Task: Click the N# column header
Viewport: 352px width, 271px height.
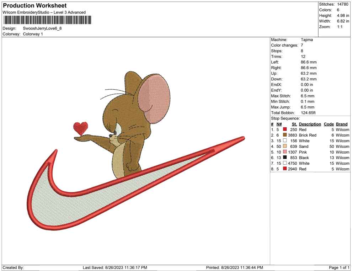Action: 279,124
